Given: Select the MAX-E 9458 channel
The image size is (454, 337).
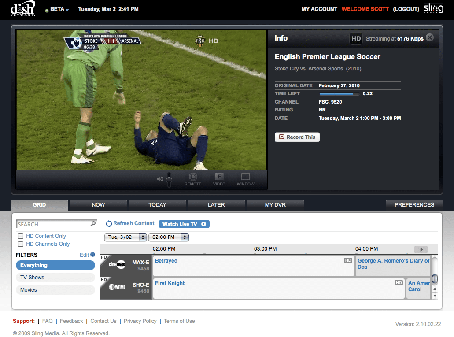Looking at the screenshot, I should click(x=126, y=266).
